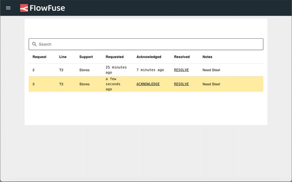Click Need Steel note in highlighted row
The width and height of the screenshot is (292, 182).
[211, 84]
